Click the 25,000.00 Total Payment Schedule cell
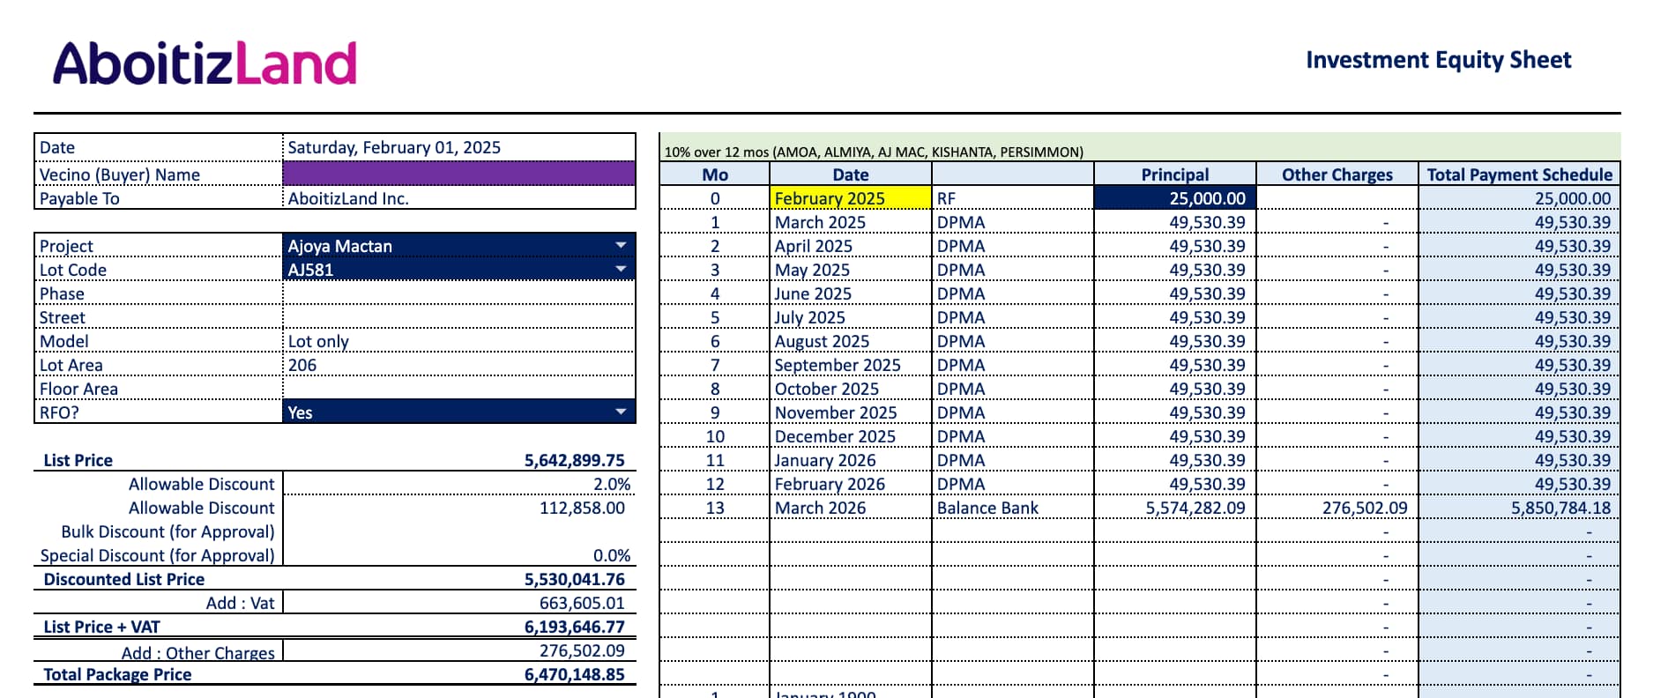1668x698 pixels. (1519, 198)
